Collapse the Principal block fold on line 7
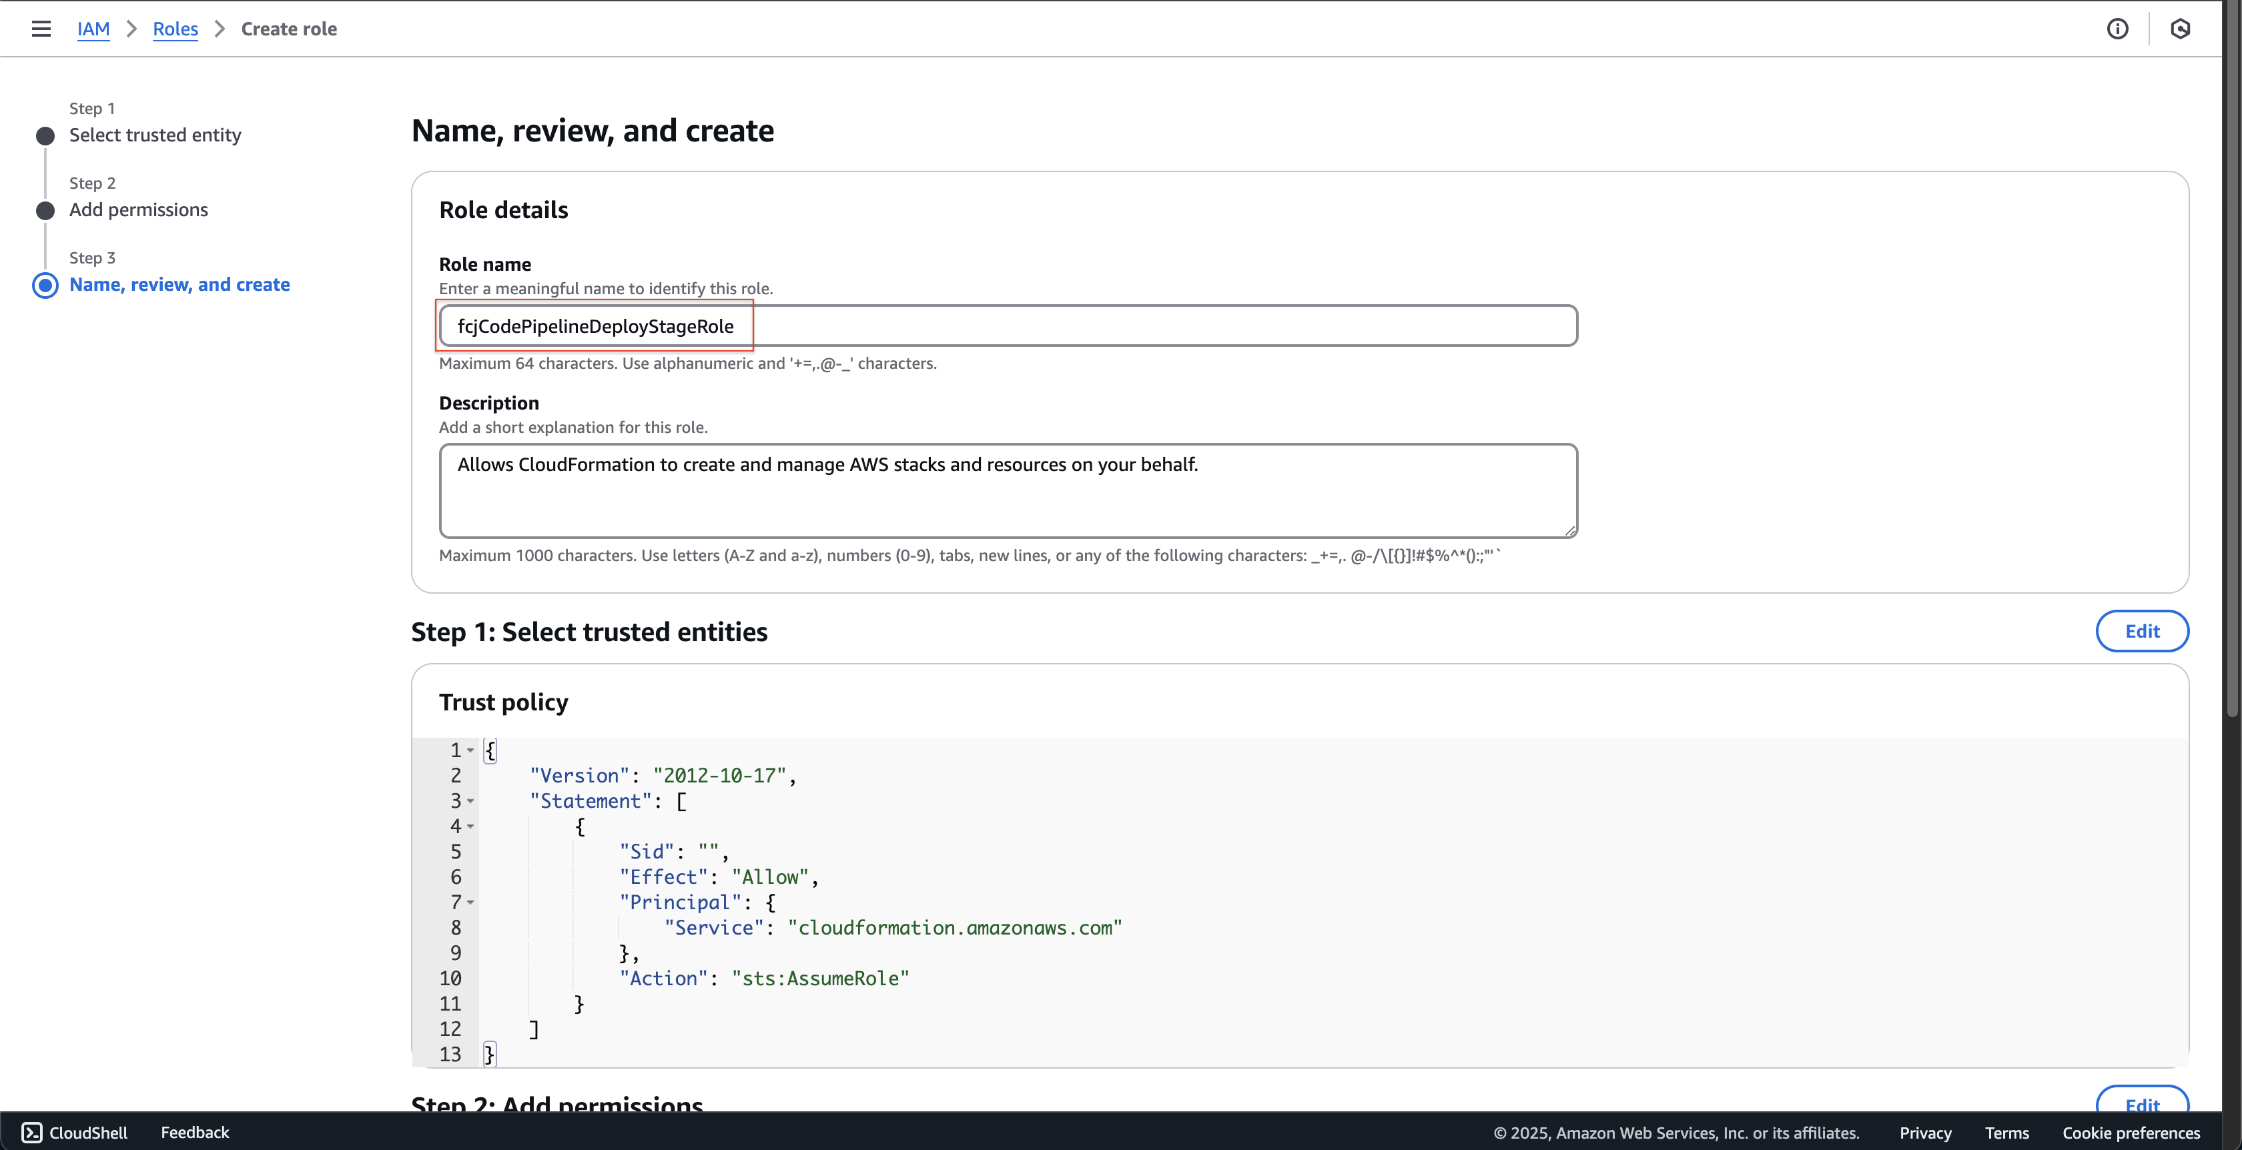 [471, 902]
